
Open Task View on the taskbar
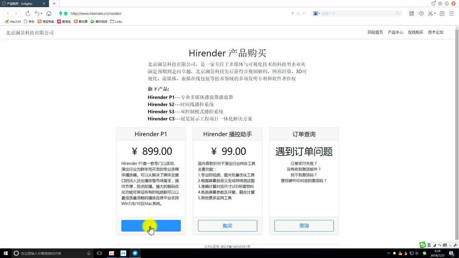(x=100, y=253)
